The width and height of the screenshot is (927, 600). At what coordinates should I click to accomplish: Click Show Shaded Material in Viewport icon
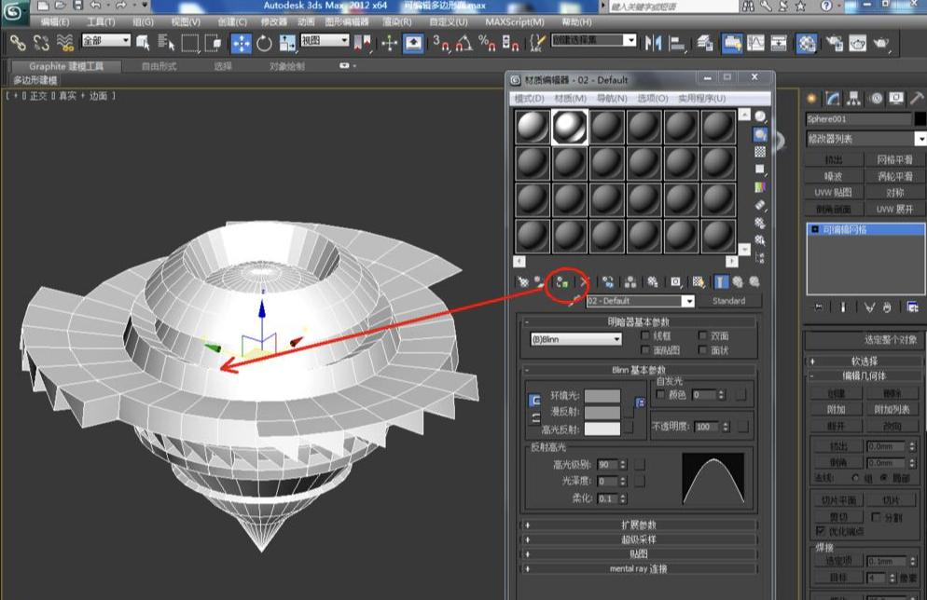(699, 282)
